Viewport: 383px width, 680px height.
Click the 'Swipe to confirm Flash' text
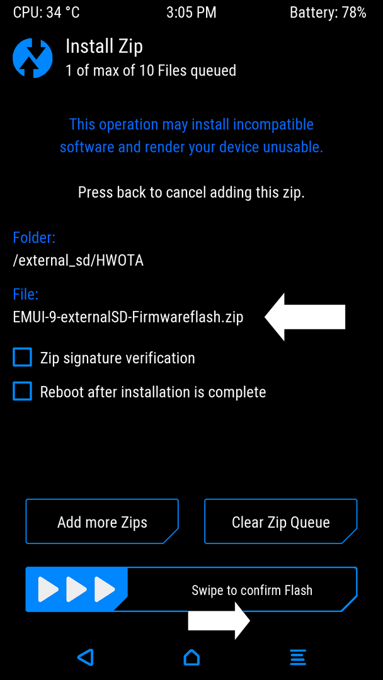point(252,590)
